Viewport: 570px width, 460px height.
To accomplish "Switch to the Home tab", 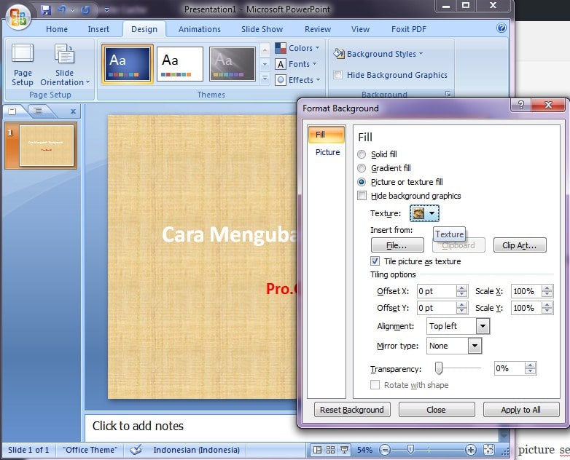I will tap(57, 29).
